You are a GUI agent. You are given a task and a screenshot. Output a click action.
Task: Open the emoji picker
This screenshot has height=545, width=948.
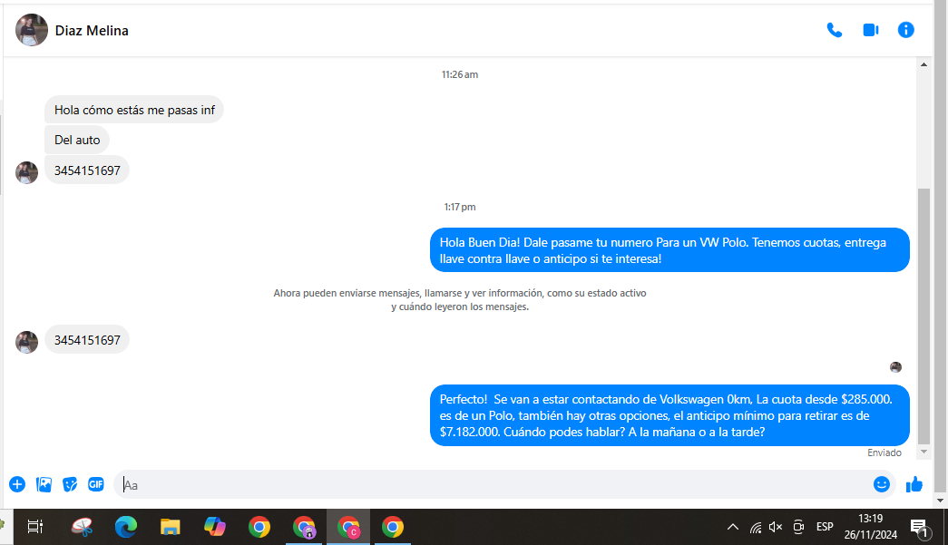pos(882,484)
